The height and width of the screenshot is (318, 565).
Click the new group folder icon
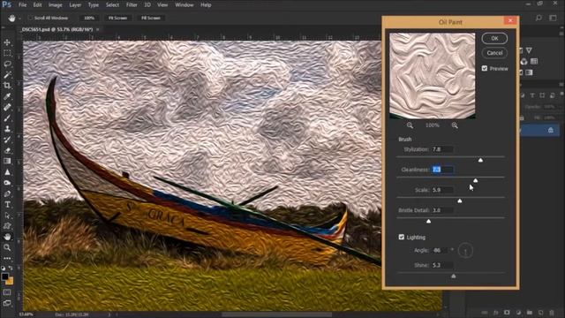(530, 313)
